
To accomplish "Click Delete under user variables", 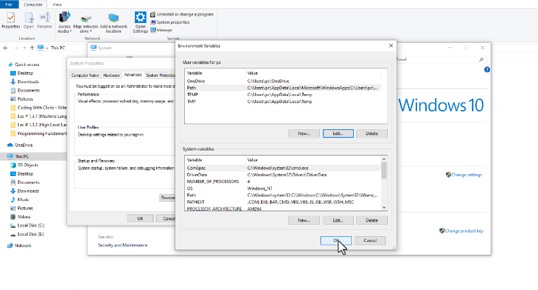I will [x=372, y=134].
